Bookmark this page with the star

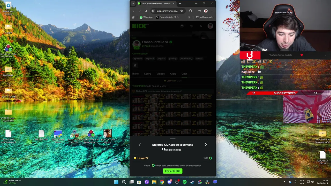(182, 11)
